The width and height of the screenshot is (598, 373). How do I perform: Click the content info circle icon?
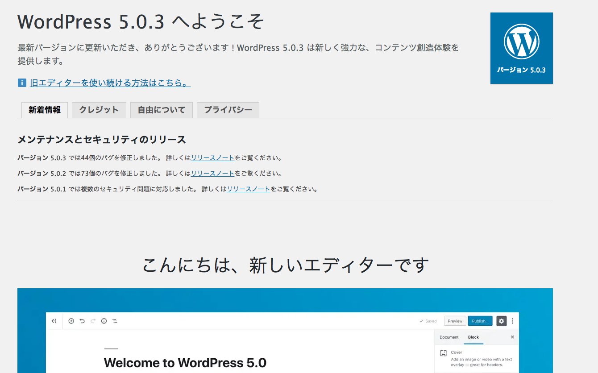coord(104,321)
